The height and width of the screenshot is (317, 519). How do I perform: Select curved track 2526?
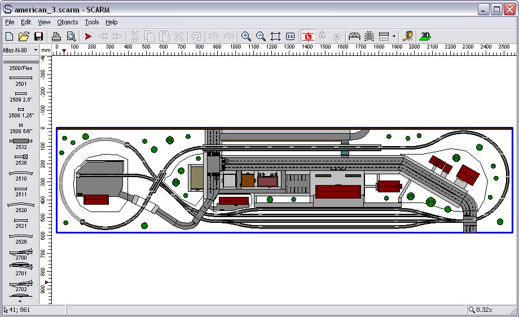pyautogui.click(x=21, y=239)
